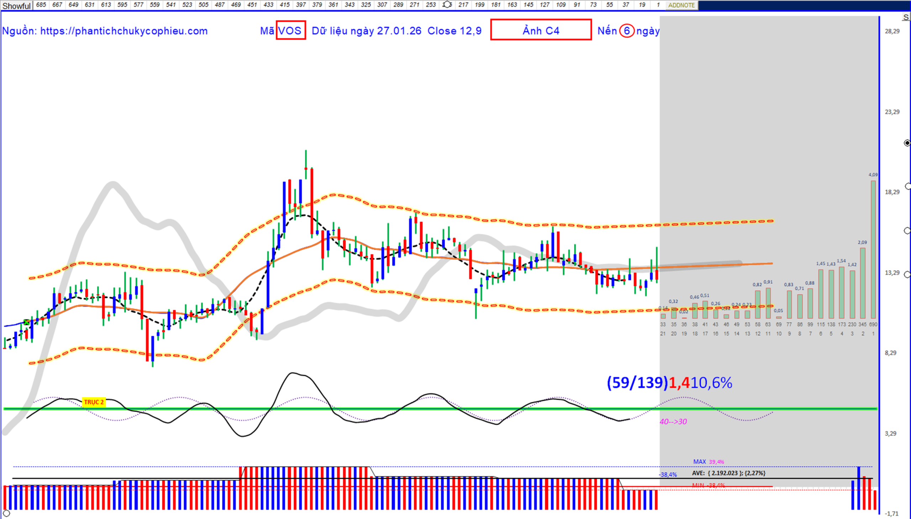The height and width of the screenshot is (519, 911).
Task: Click the green X marker on left candles
Action: click(27, 322)
